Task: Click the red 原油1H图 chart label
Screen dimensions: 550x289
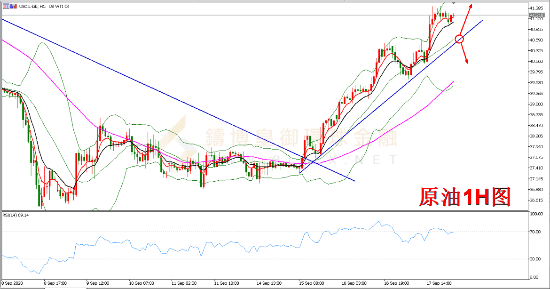Action: tap(464, 197)
